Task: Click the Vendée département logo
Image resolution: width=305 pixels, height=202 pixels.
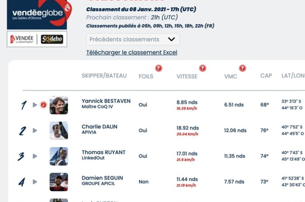Action: tap(22, 39)
